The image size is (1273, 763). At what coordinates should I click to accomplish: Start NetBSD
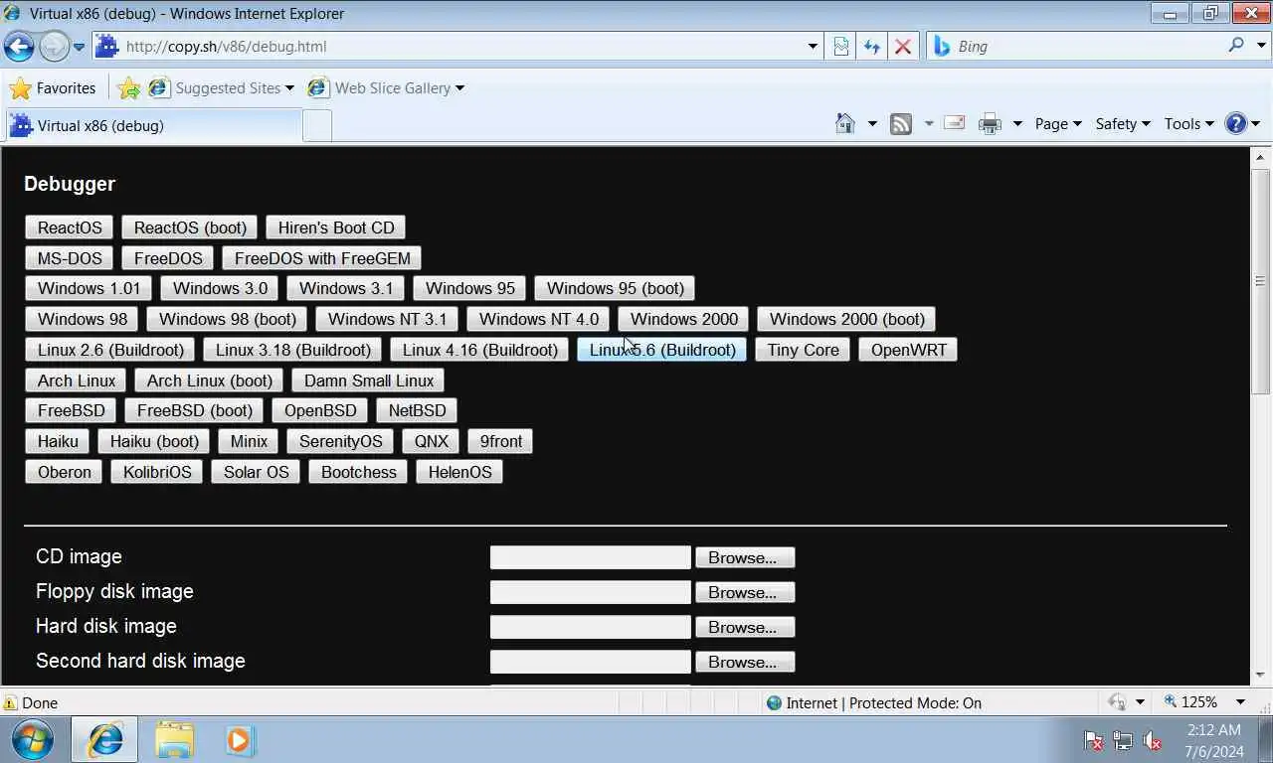click(418, 410)
